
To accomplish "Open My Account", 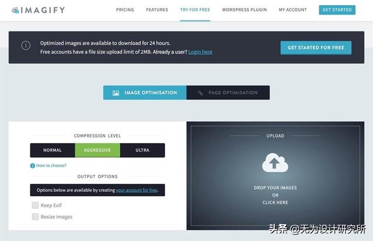I will (x=293, y=10).
